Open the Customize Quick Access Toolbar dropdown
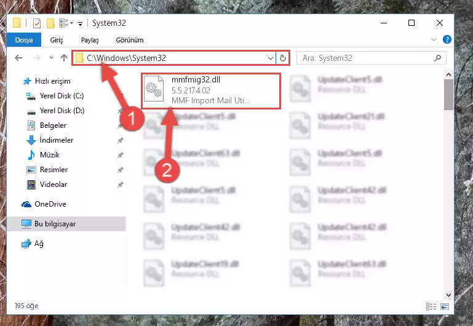This screenshot has width=473, height=326. pos(80,23)
